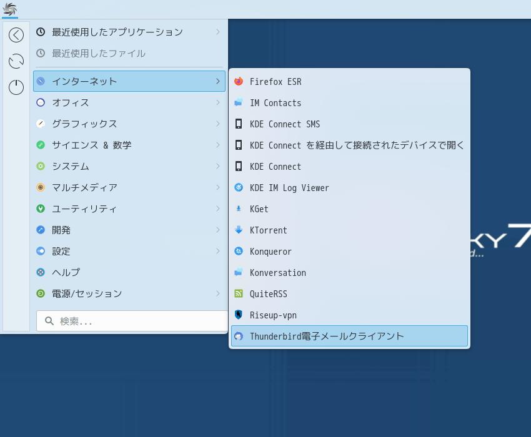Image resolution: width=531 pixels, height=437 pixels.
Task: Expand 最近使用したアプリケーション submenu arrow
Action: click(x=218, y=32)
